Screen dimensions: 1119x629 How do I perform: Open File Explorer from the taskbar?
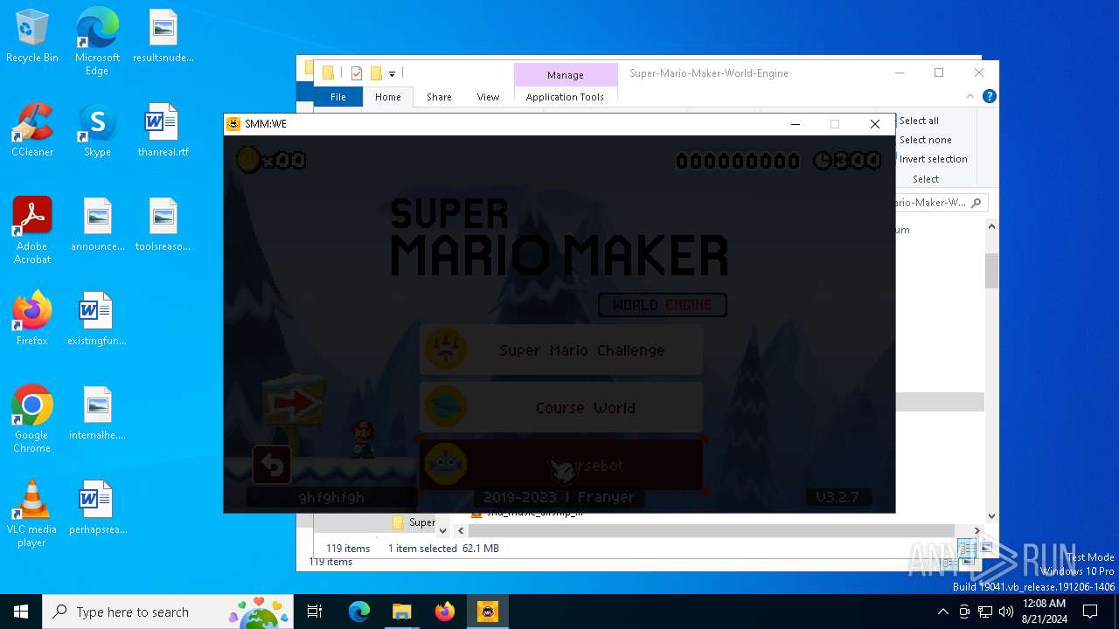[401, 612]
